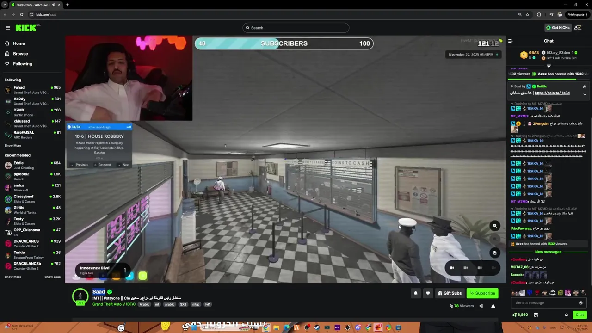This screenshot has height=333, width=592.
Task: Open Torkie Escape From Tarkov channel
Action: coord(32,254)
